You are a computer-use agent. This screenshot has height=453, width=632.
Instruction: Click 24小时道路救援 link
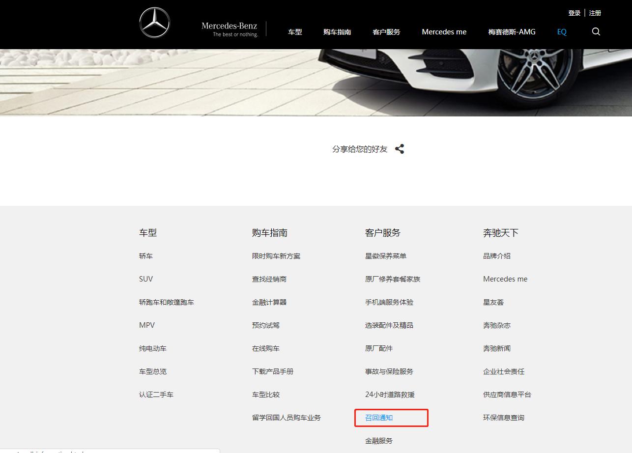point(390,395)
